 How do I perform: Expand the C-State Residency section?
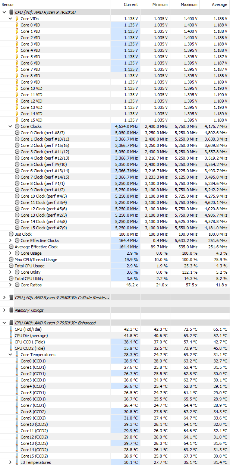coord(4,298)
